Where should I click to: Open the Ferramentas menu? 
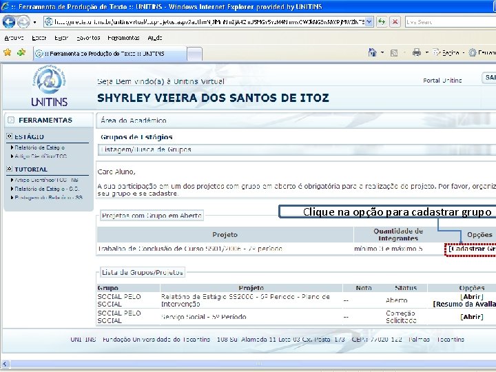(123, 38)
